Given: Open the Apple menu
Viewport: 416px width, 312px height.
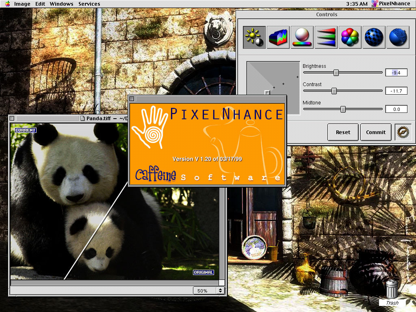Looking at the screenshot, I should [7, 4].
